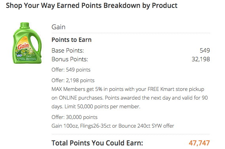
Task: Click the Offer: 2,198 points line
Action: pos(73,81)
